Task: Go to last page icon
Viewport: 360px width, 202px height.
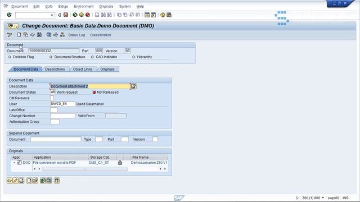Action: (x=138, y=15)
